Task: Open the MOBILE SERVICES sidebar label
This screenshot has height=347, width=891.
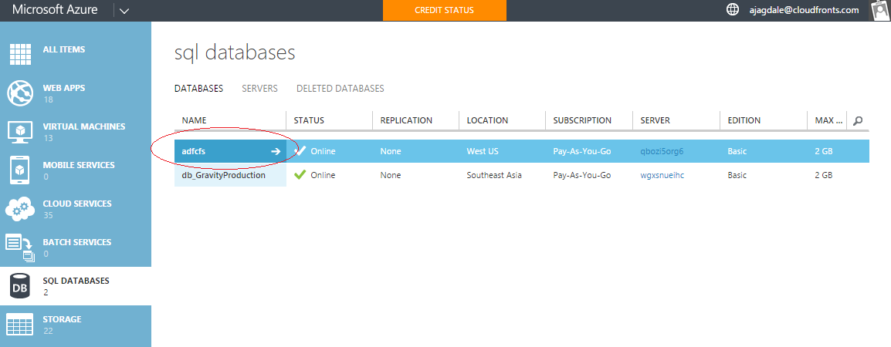Action: coord(79,165)
